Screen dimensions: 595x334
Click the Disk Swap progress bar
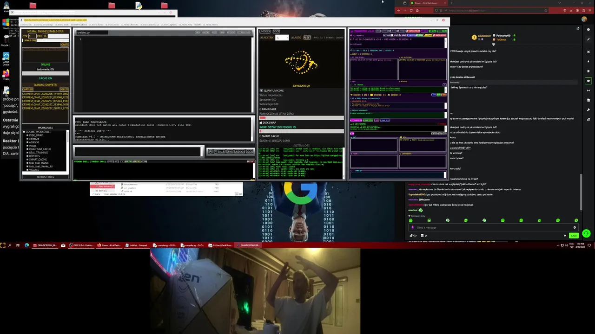pyautogui.click(x=301, y=131)
